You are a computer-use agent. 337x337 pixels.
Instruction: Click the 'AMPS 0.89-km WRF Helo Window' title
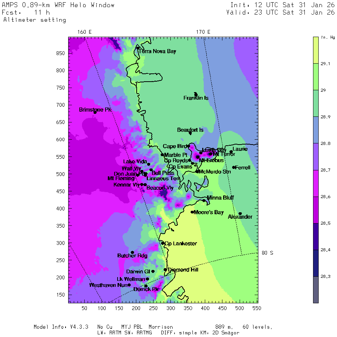point(58,5)
